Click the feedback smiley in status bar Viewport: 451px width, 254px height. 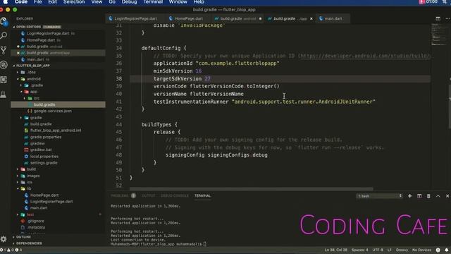[x=438, y=250]
